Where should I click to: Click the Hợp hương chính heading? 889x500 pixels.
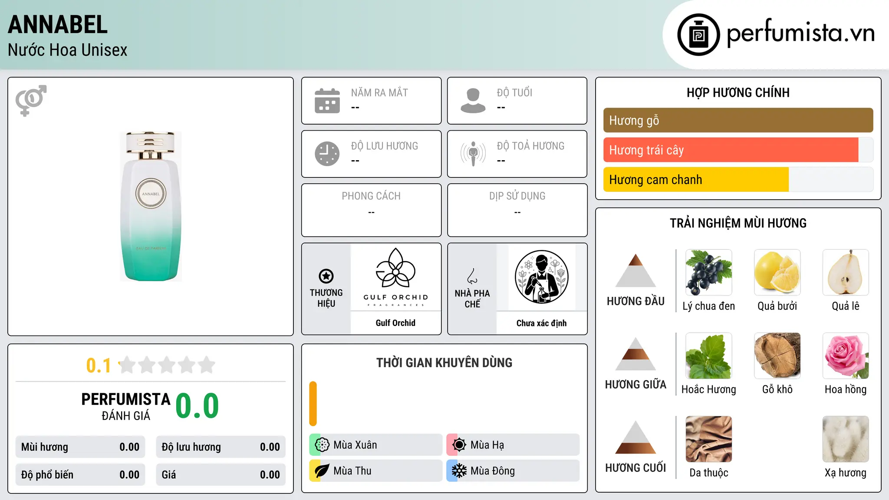point(738,92)
